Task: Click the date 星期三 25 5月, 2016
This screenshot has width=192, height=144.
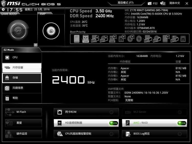Action: pos(37,9)
